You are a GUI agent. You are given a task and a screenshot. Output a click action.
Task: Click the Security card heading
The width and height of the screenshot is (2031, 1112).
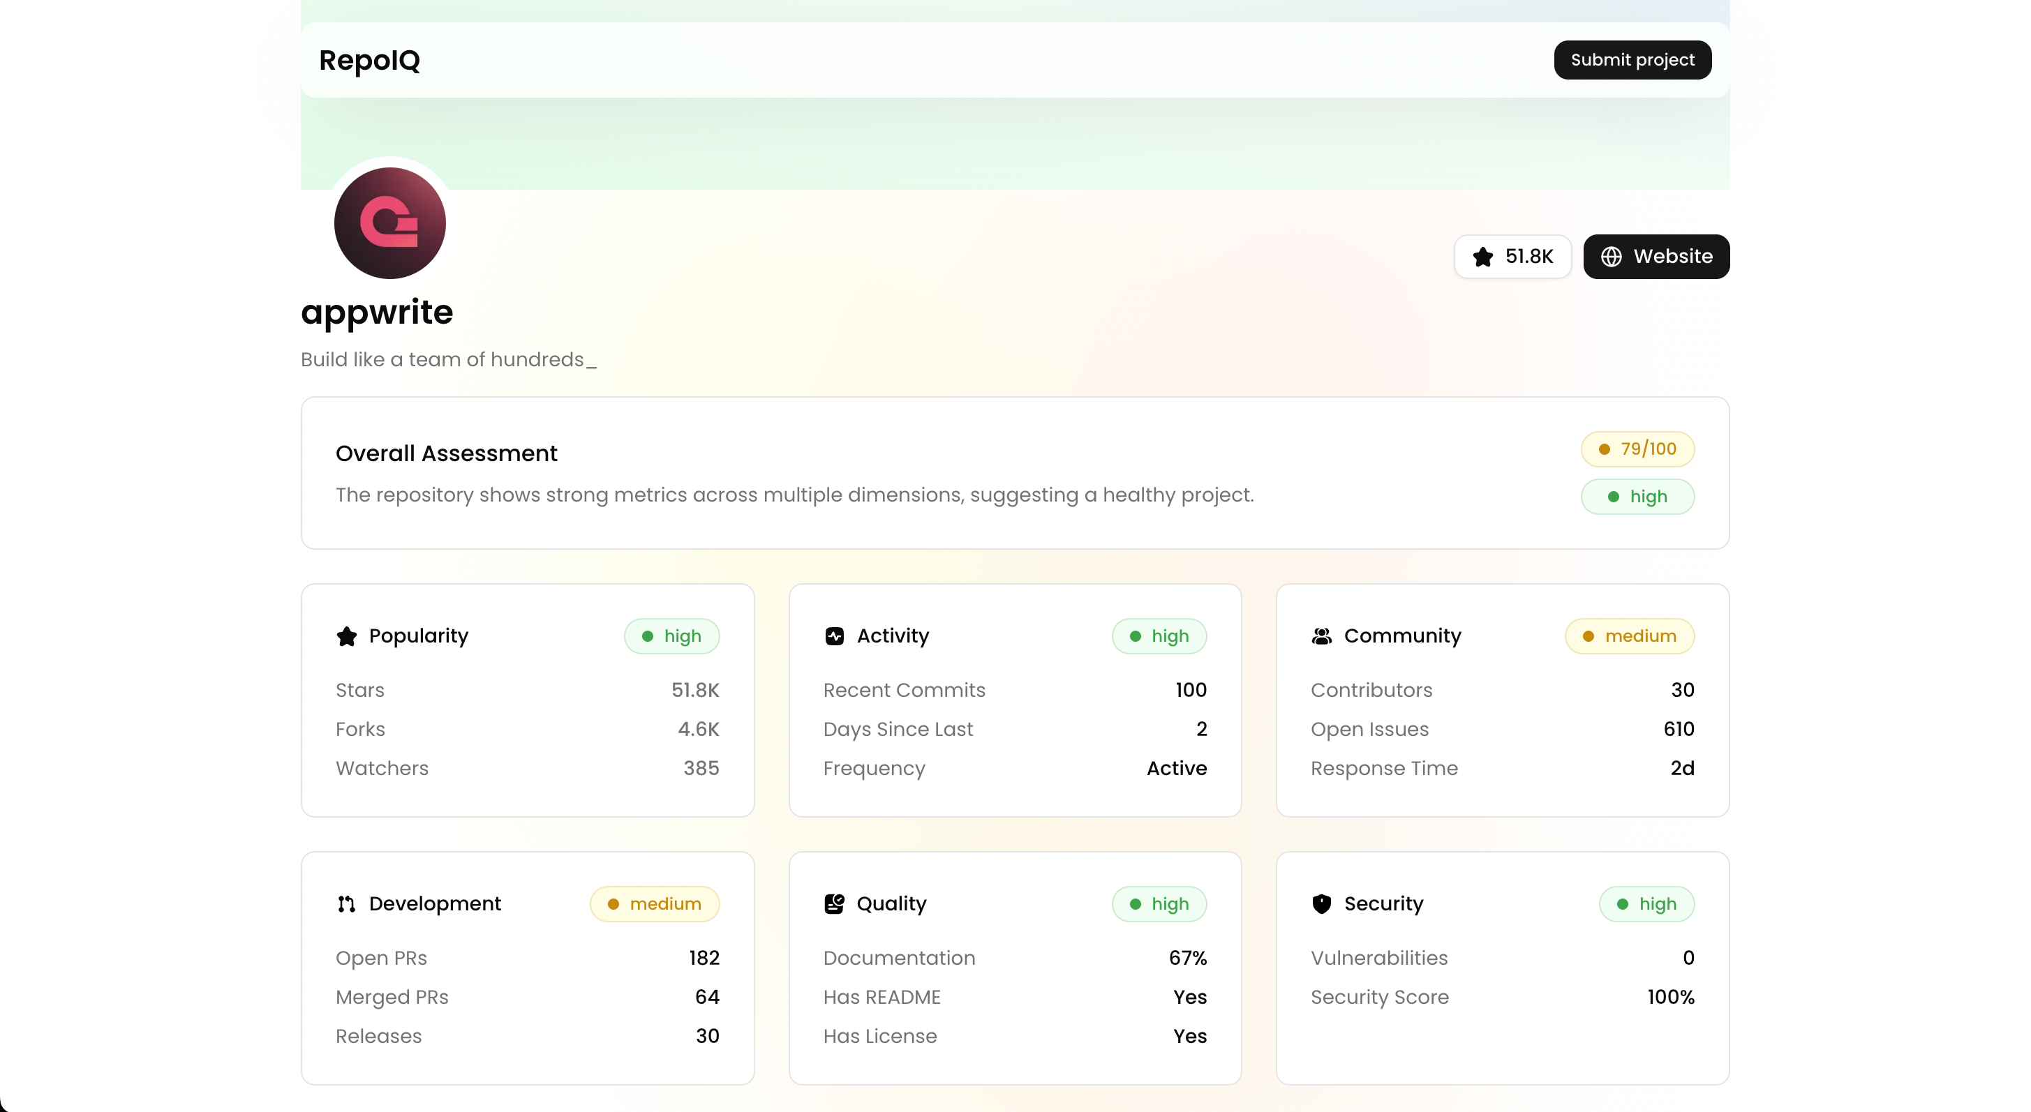point(1384,904)
